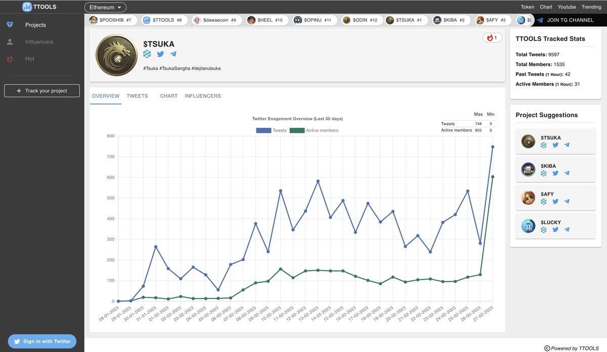
Task: Select $HEEL #10 trending chip
Action: click(x=268, y=20)
